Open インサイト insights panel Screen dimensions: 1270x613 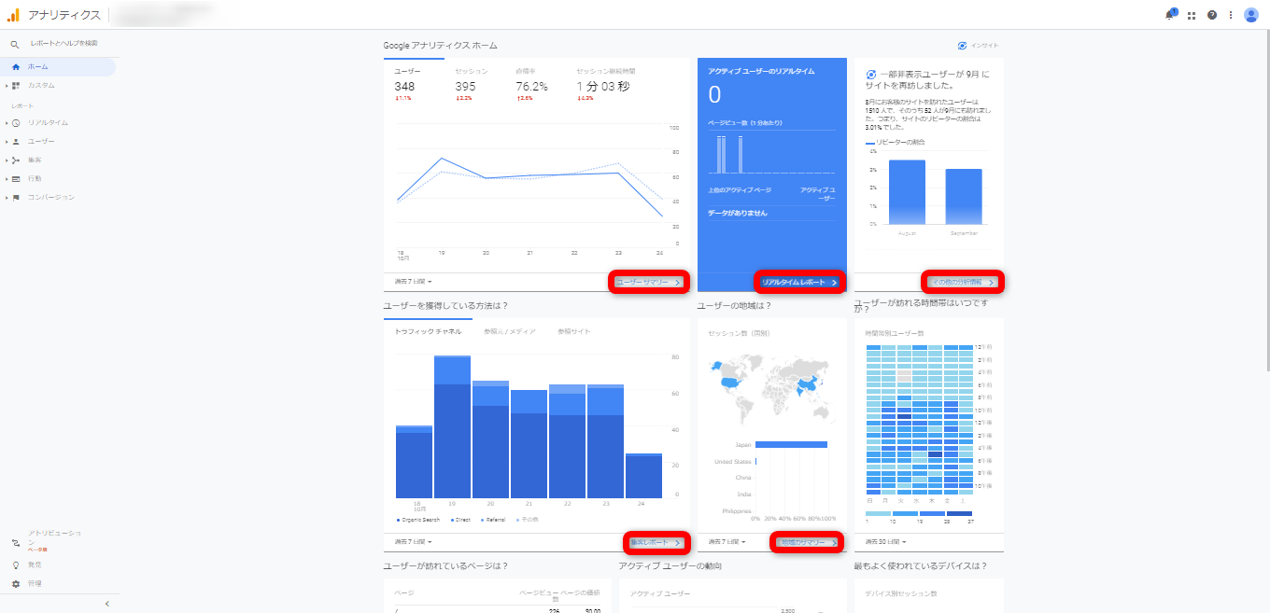point(978,45)
